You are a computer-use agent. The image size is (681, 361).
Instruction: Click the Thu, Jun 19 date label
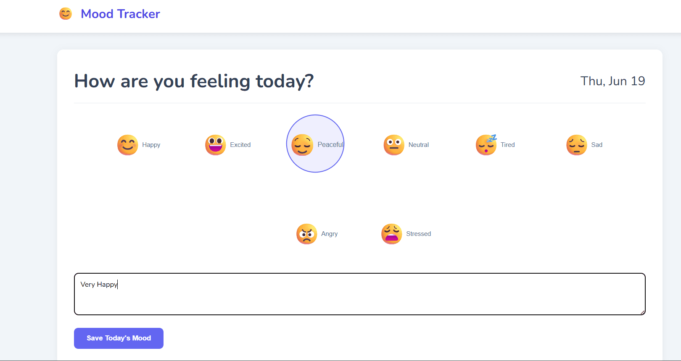(x=612, y=81)
